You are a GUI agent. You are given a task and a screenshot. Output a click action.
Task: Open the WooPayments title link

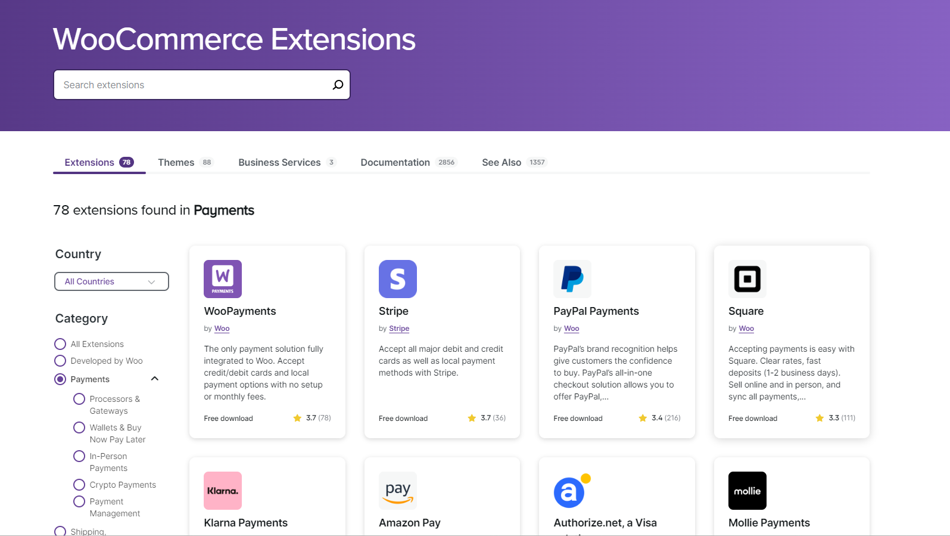pos(240,311)
